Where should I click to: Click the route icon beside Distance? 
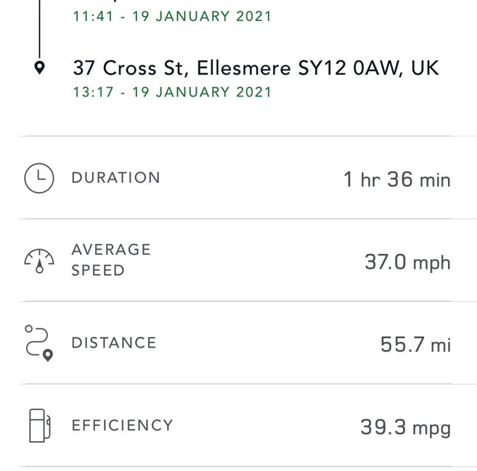pyautogui.click(x=38, y=343)
